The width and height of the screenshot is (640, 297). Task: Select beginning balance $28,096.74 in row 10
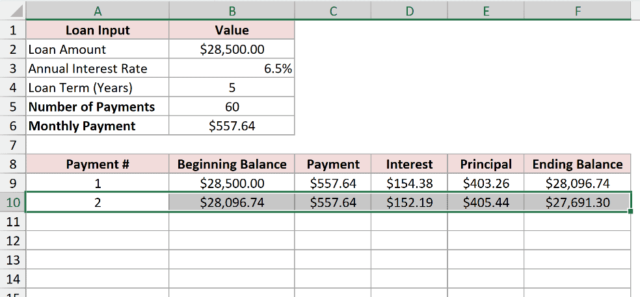(x=232, y=202)
